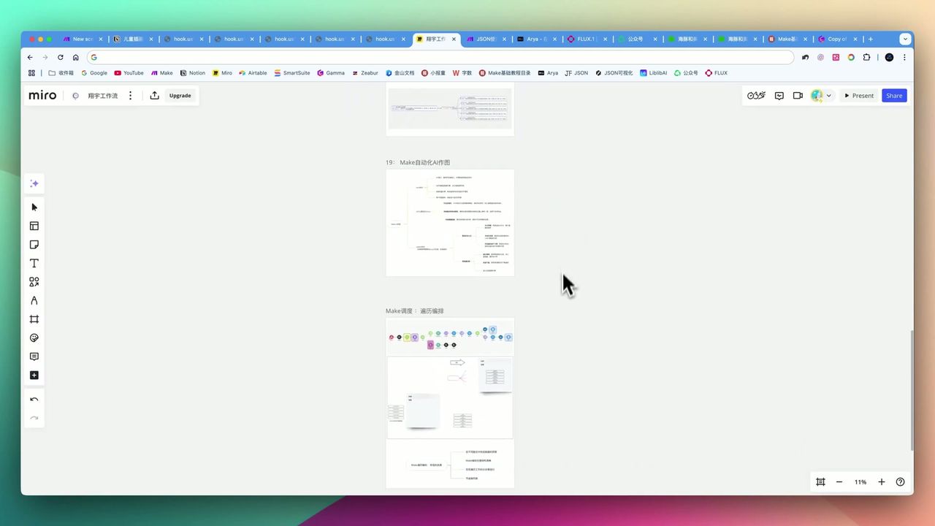935x526 pixels.
Task: Click the undo arrow
Action: (34, 400)
